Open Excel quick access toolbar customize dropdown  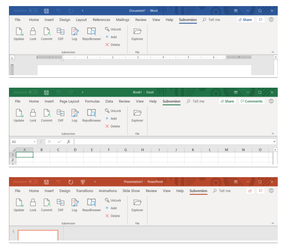click(x=82, y=92)
